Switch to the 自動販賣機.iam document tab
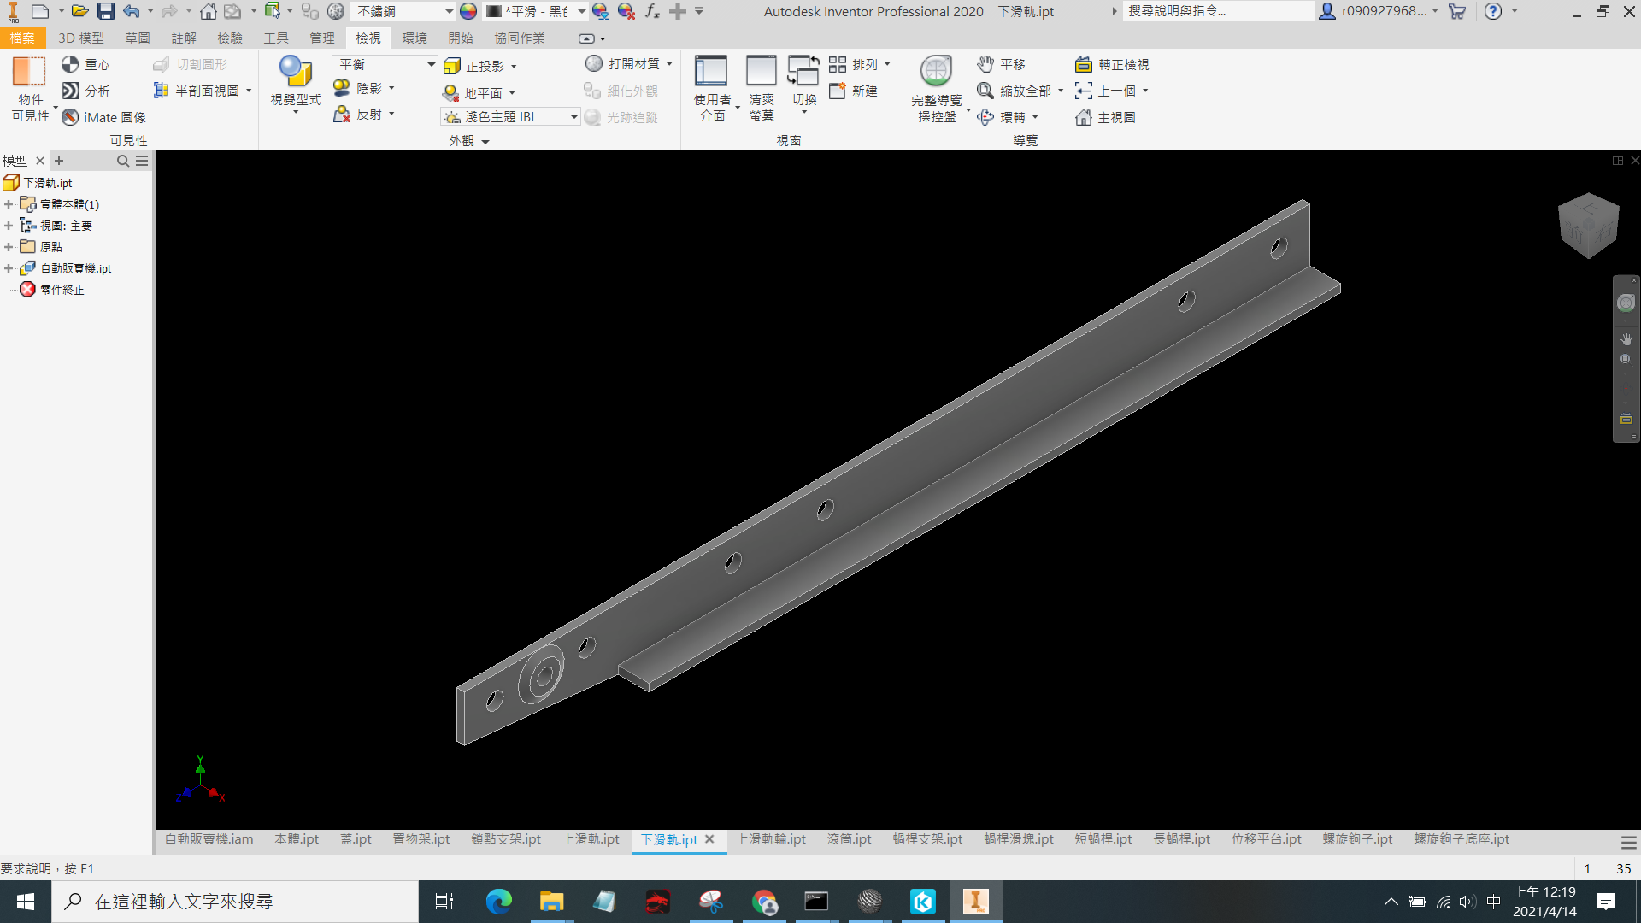This screenshot has height=923, width=1641. pos(209,839)
